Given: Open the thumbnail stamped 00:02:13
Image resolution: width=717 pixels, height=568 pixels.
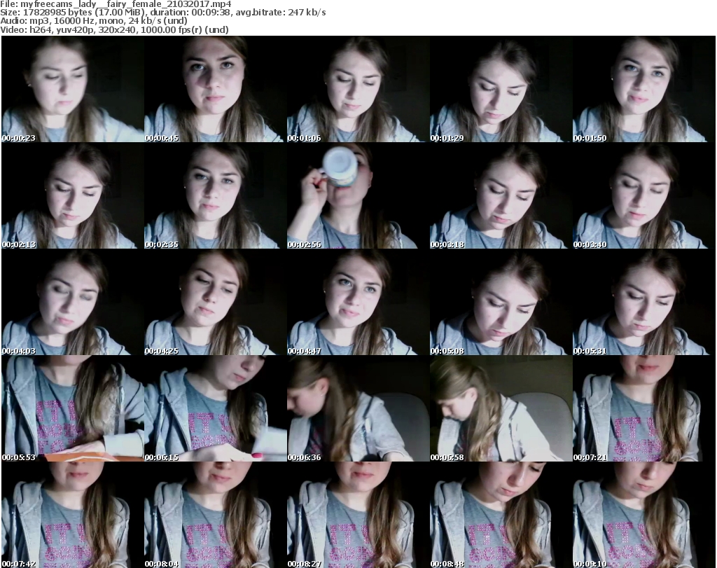Looking at the screenshot, I should coord(73,195).
